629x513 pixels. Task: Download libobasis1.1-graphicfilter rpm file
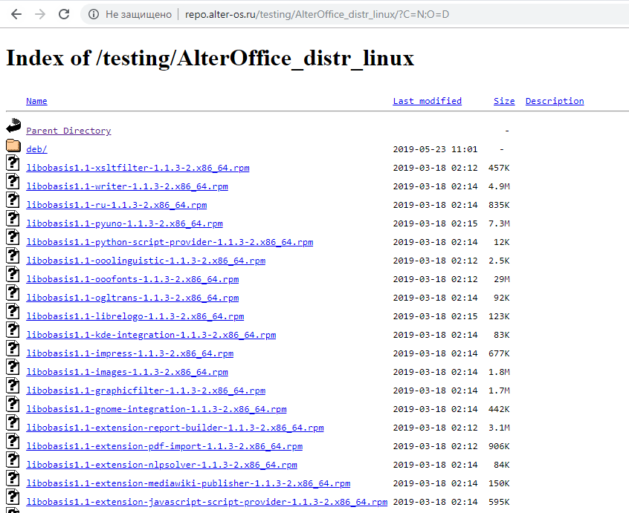coord(146,391)
